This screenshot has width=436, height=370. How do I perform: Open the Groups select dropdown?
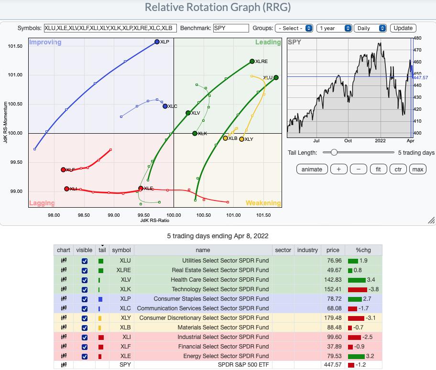click(x=294, y=28)
